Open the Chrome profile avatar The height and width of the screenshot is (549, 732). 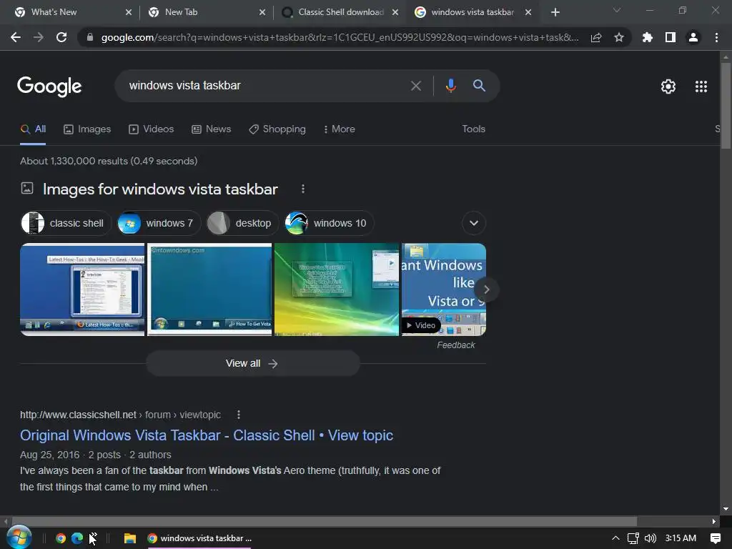[693, 37]
